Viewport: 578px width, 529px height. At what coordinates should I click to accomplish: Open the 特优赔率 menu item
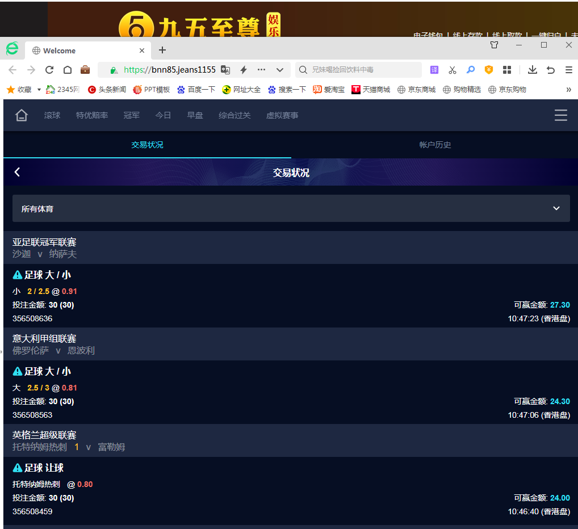[92, 115]
